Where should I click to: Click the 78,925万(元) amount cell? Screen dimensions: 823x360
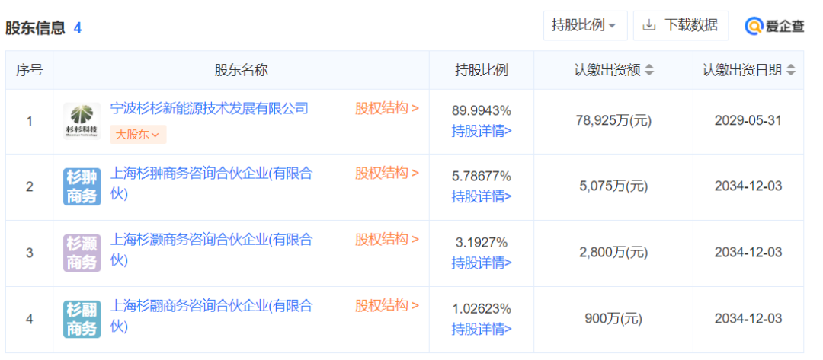613,121
